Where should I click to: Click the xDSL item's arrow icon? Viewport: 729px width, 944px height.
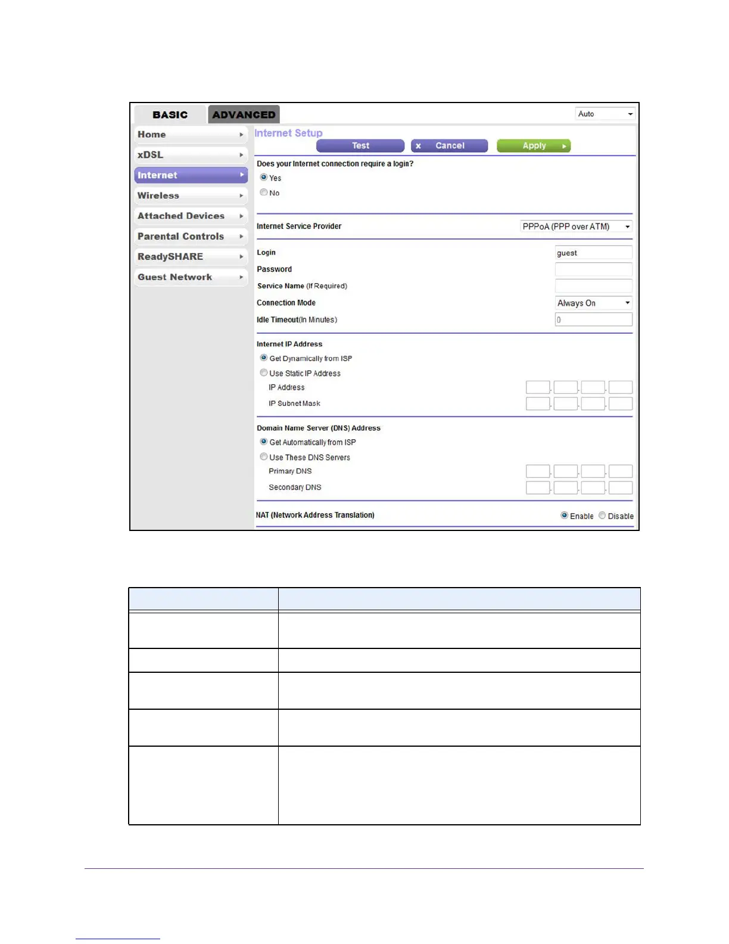coord(241,155)
